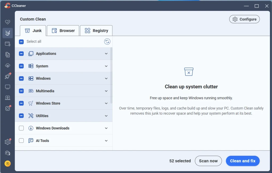Expand the Utilities chevron
This screenshot has height=173, width=272.
pos(106,116)
